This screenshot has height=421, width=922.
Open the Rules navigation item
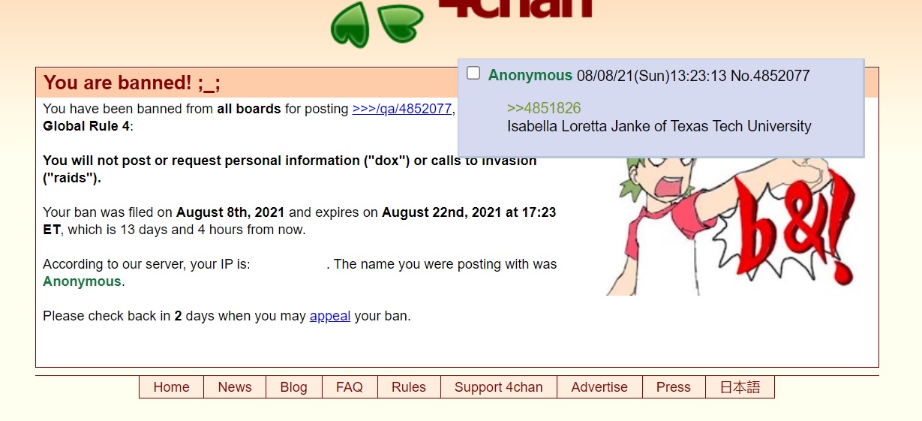coord(409,387)
